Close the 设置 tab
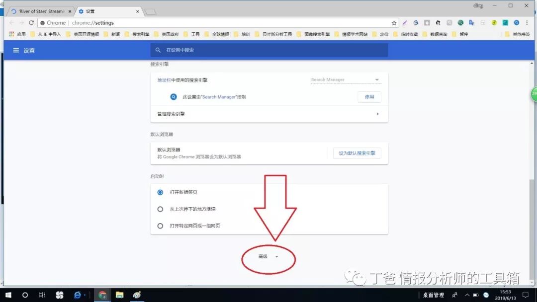The image size is (537, 302). [x=137, y=11]
